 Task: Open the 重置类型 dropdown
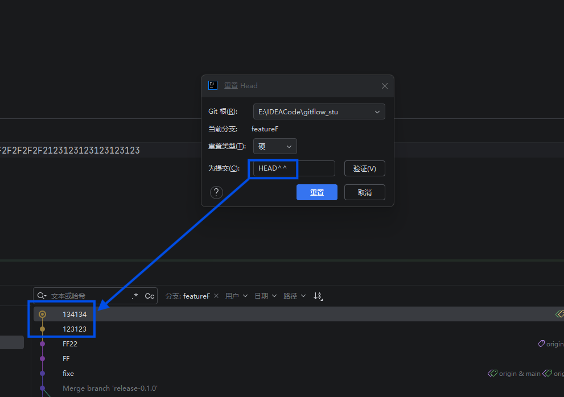[x=275, y=146]
